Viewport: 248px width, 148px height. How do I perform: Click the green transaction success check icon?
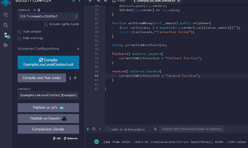(97, 142)
